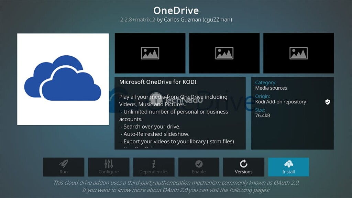Click the "Category:" label
Image resolution: width=352 pixels, height=198 pixels.
pyautogui.click(x=266, y=82)
